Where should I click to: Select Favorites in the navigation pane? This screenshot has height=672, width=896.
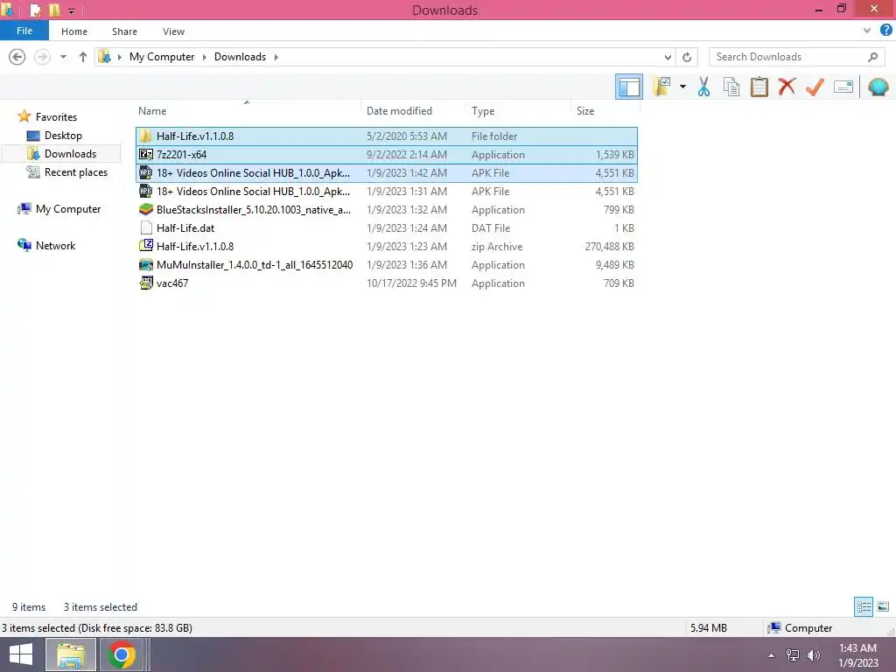56,116
